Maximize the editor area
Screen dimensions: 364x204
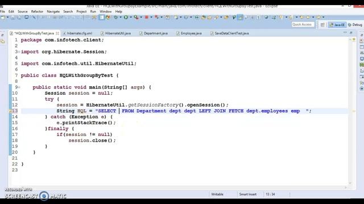click(x=351, y=33)
